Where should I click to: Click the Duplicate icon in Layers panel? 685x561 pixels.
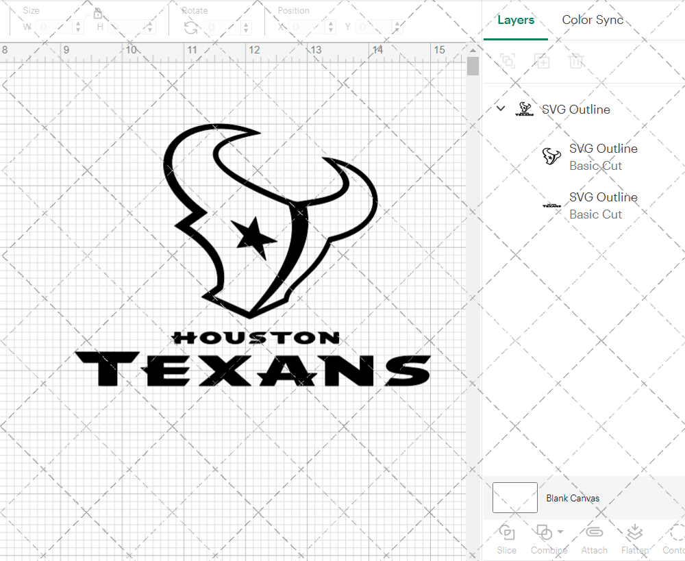click(x=542, y=61)
